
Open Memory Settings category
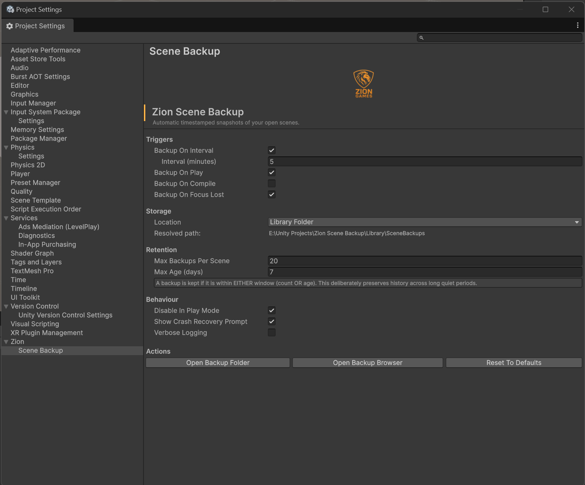37,130
